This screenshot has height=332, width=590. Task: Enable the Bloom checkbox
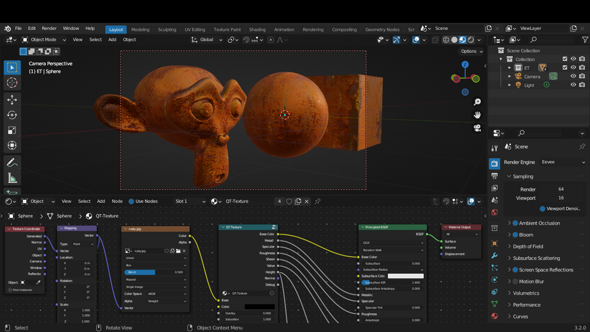[515, 235]
